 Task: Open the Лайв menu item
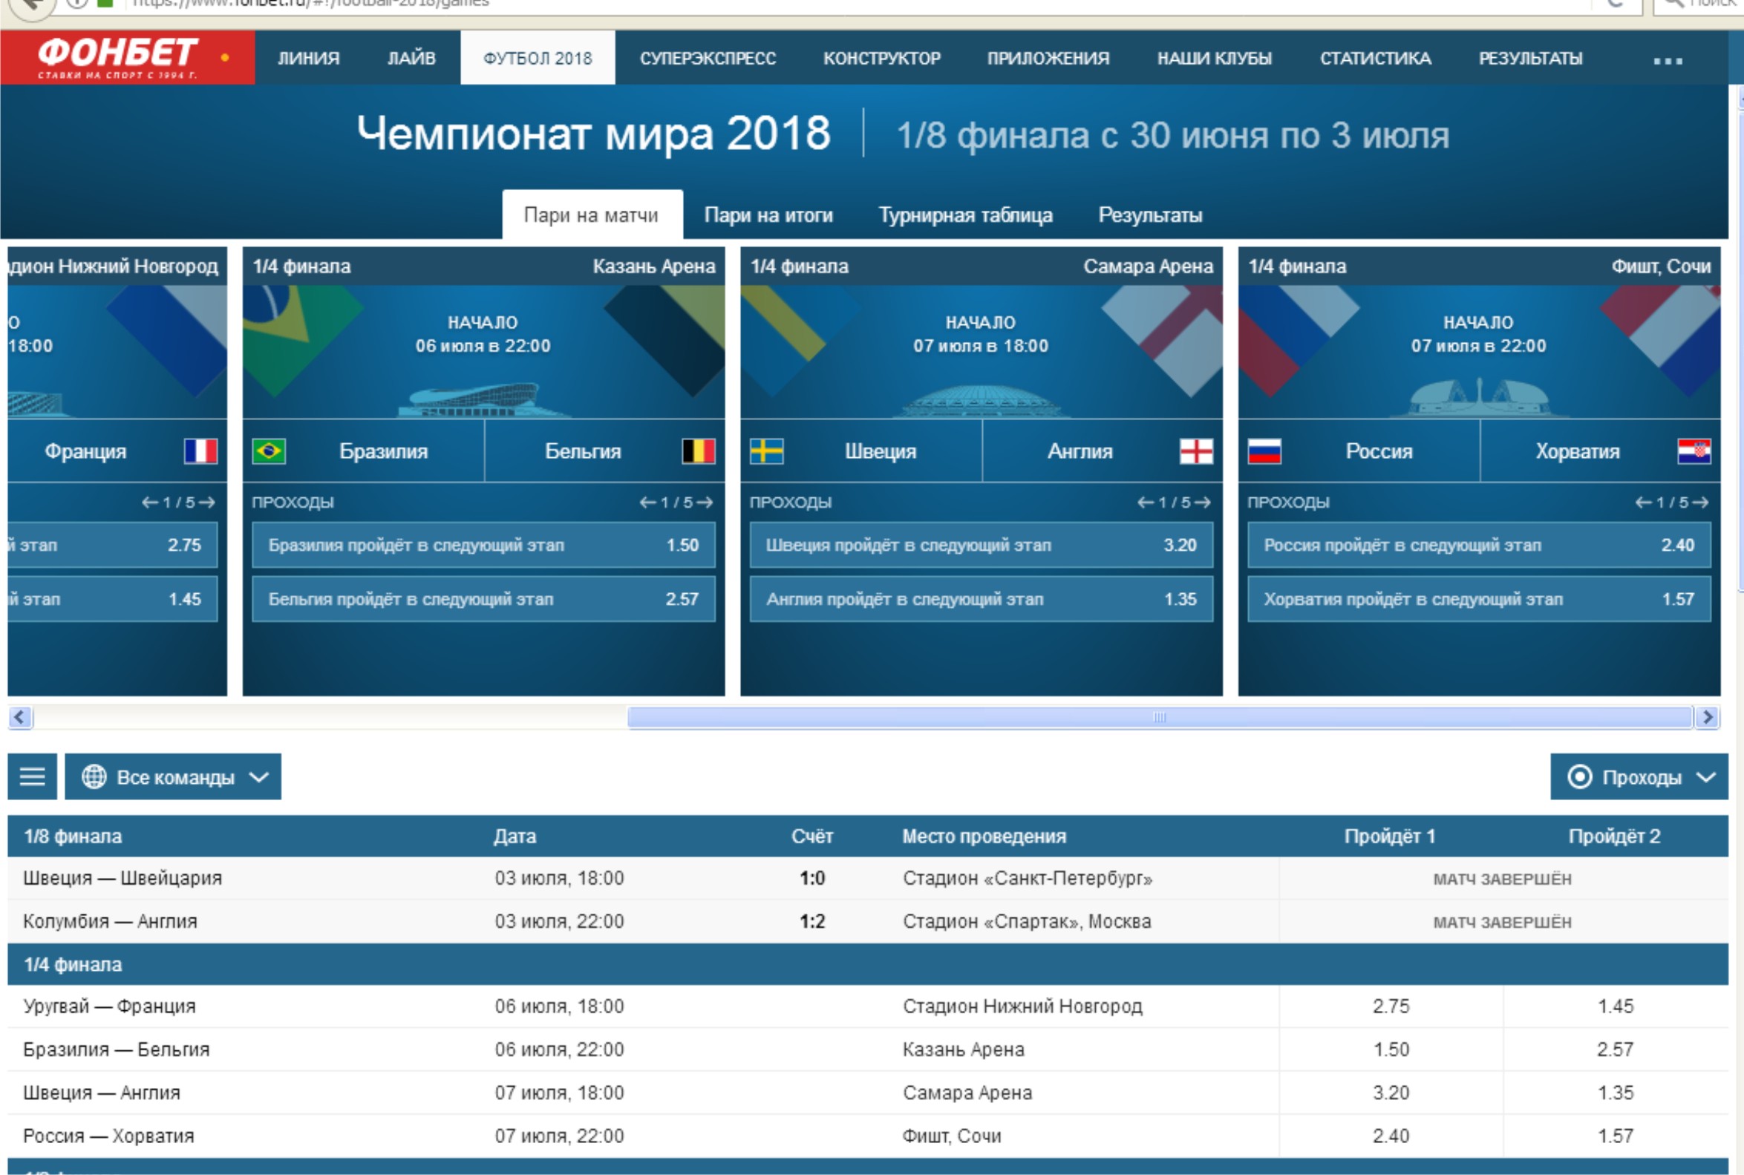pos(411,59)
